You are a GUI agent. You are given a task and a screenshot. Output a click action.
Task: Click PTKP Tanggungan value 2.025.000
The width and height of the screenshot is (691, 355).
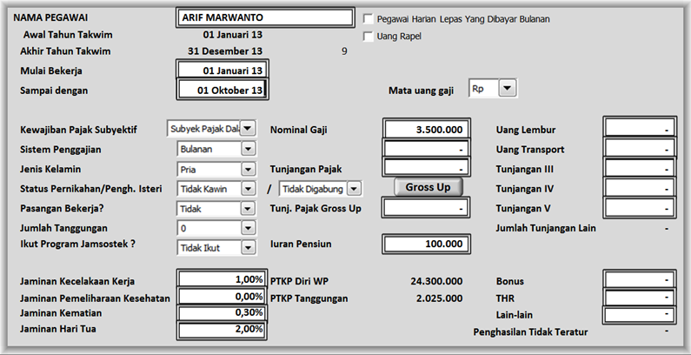(x=439, y=298)
